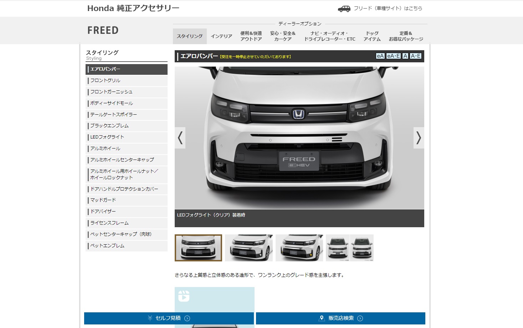Switch to the ドッグアイテム tab
The width and height of the screenshot is (523, 328).
[372, 36]
